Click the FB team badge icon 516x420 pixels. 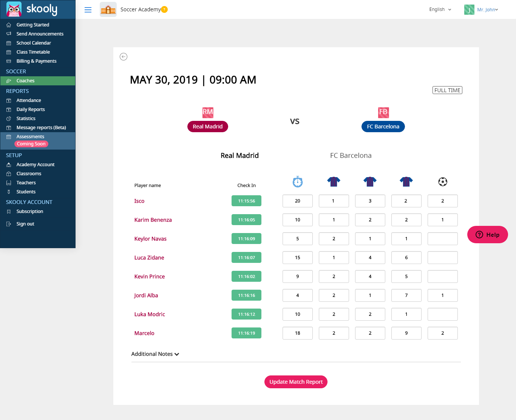pos(383,112)
